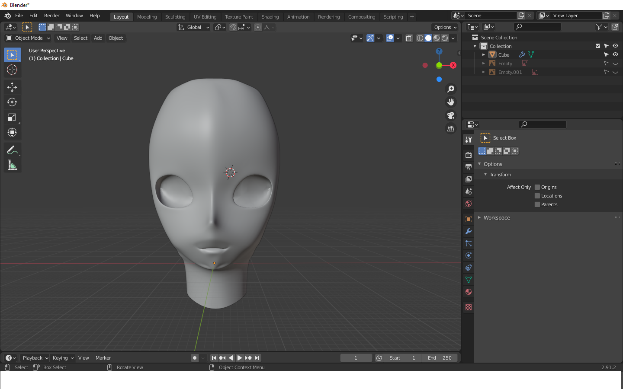623x389 pixels.
Task: Click the zoom view magnifier icon
Action: pyautogui.click(x=451, y=89)
